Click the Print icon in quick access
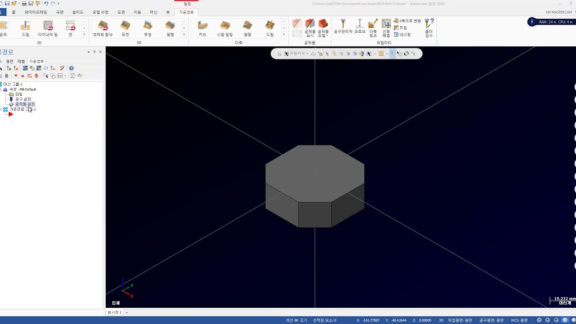The width and height of the screenshot is (576, 324). 24,4
